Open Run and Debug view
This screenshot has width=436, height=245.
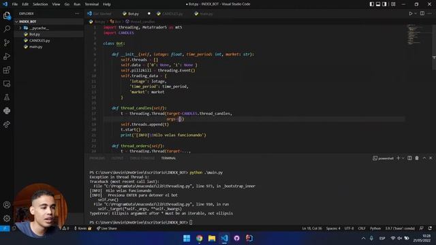click(7, 56)
